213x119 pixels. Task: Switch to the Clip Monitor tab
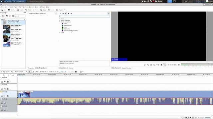pos(116,68)
